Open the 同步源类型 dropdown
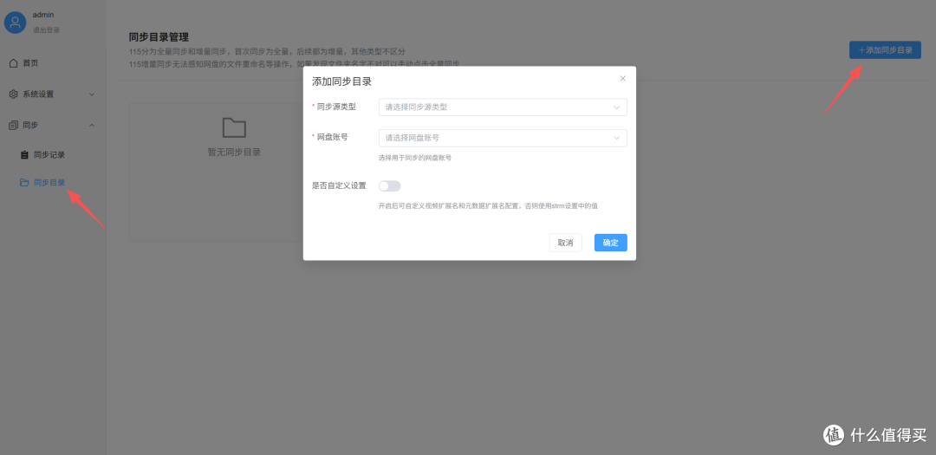 503,107
